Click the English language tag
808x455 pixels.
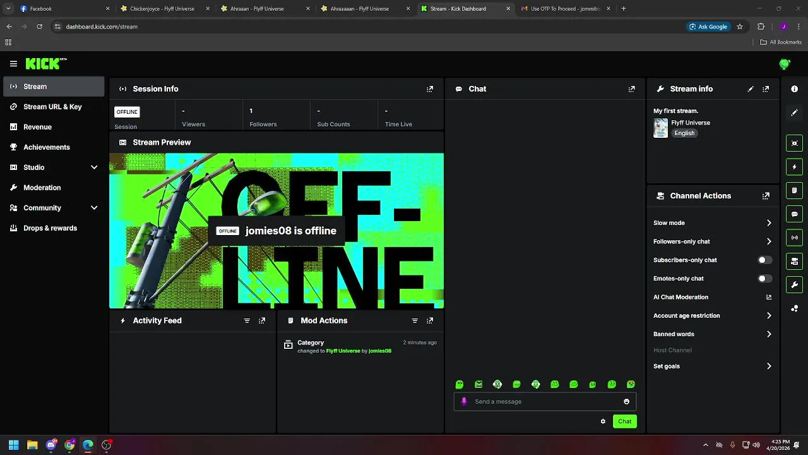(x=684, y=133)
